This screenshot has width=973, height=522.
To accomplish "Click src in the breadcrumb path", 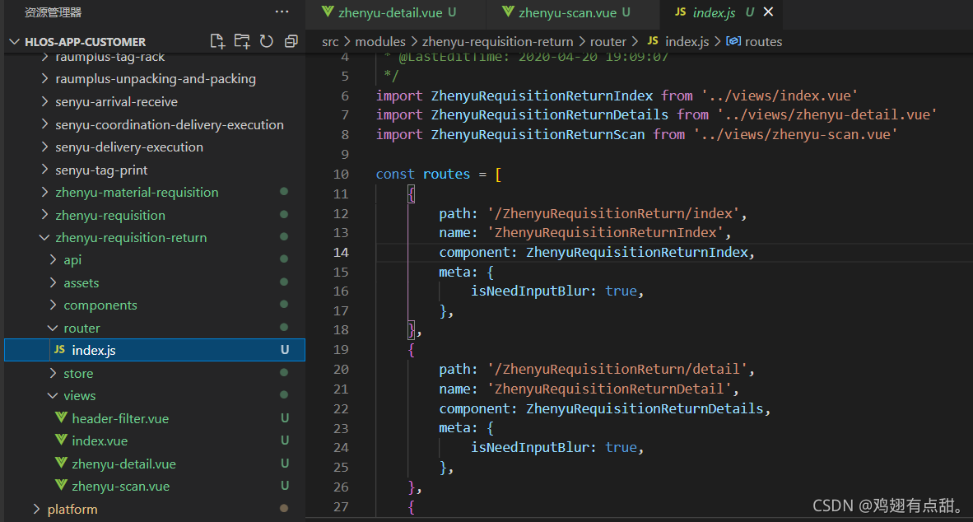I will coord(330,42).
